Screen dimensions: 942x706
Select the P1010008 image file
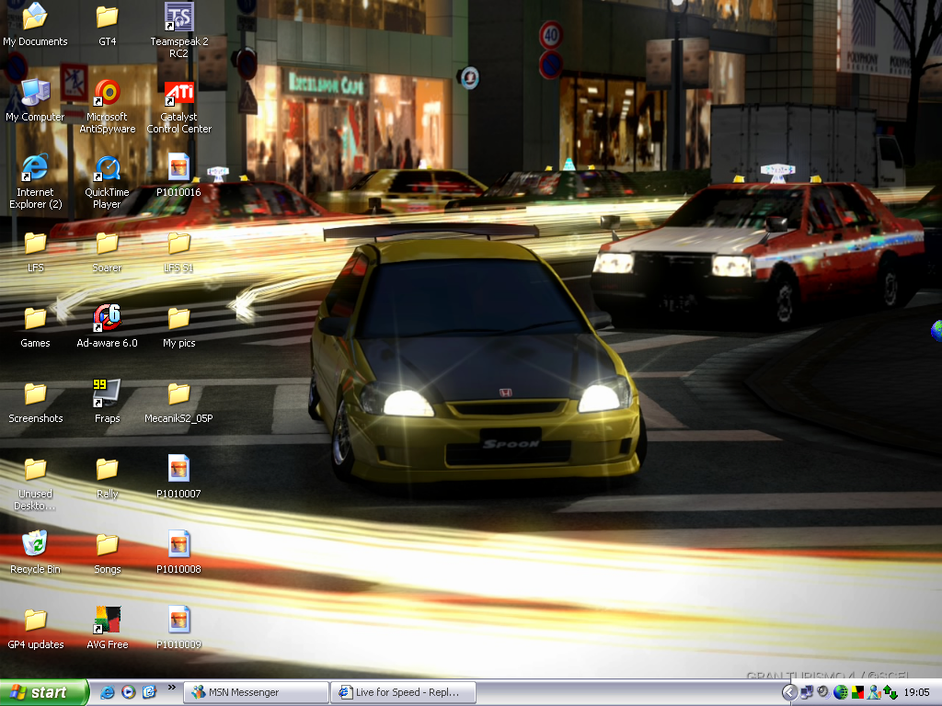(179, 552)
